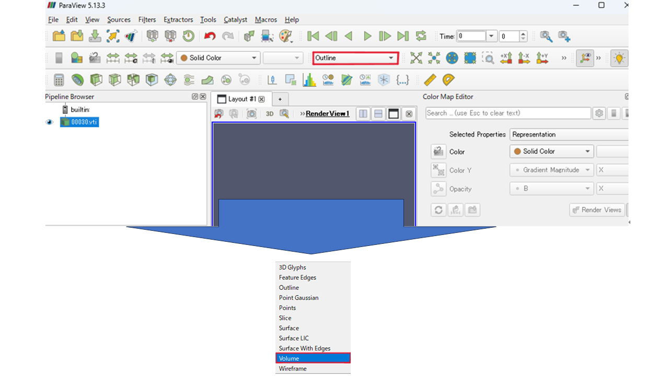Open a data file with the Open folder icon
This screenshot has width=669, height=376.
[x=59, y=36]
